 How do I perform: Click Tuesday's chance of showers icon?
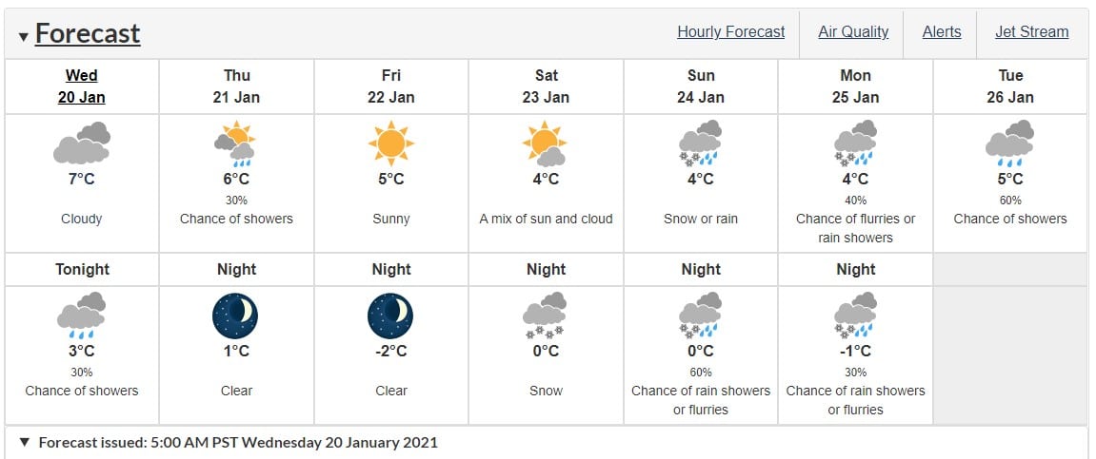[x=1010, y=143]
